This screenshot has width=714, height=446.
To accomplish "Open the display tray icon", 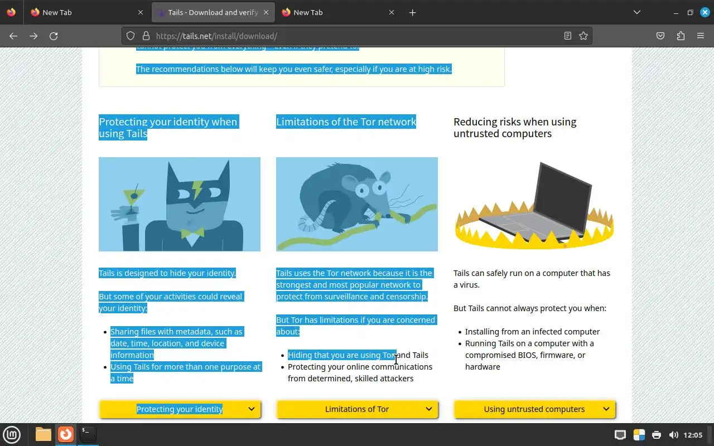I will [620, 435].
